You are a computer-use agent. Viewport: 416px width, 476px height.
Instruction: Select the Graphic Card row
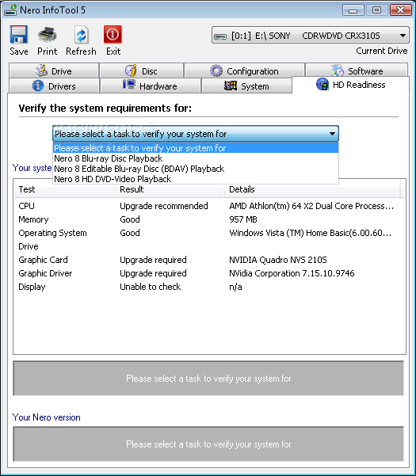[x=209, y=260]
